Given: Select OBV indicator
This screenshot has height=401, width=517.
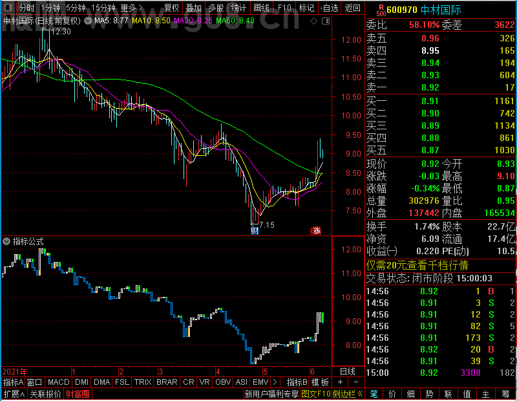Looking at the screenshot, I should tap(223, 382).
